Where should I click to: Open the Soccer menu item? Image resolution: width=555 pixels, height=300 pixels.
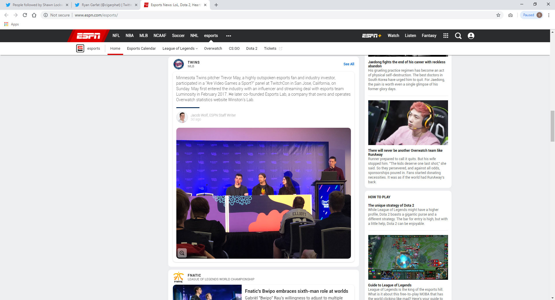(x=178, y=36)
